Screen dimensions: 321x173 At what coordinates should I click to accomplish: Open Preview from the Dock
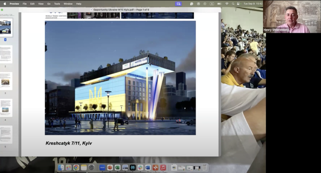point(125,168)
